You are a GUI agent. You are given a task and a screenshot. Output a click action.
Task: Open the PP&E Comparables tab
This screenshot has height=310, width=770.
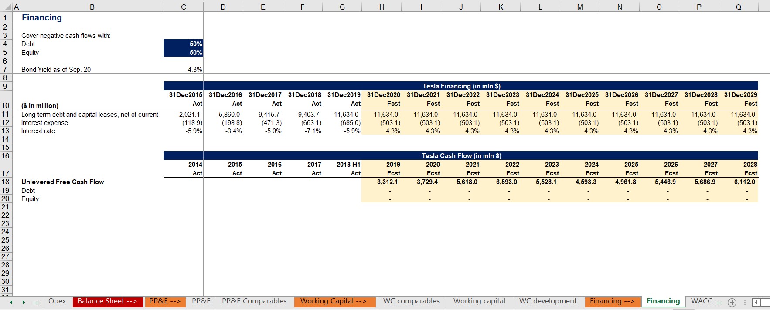click(254, 301)
